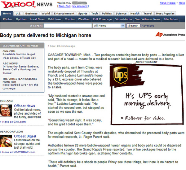Open the My Account link
The width and height of the screenshot is (186, 170).
pyautogui.click(x=80, y=6)
